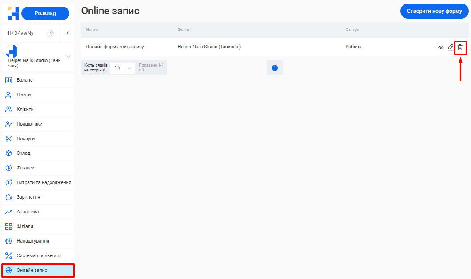Click the Склад box icon
The image size is (471, 279).
[x=8, y=153]
